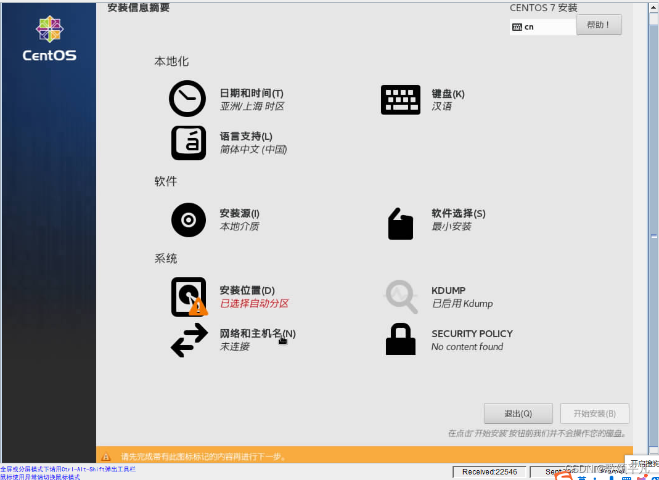Click the 简体中文 (中国) text
The image size is (659, 480).
tap(253, 150)
